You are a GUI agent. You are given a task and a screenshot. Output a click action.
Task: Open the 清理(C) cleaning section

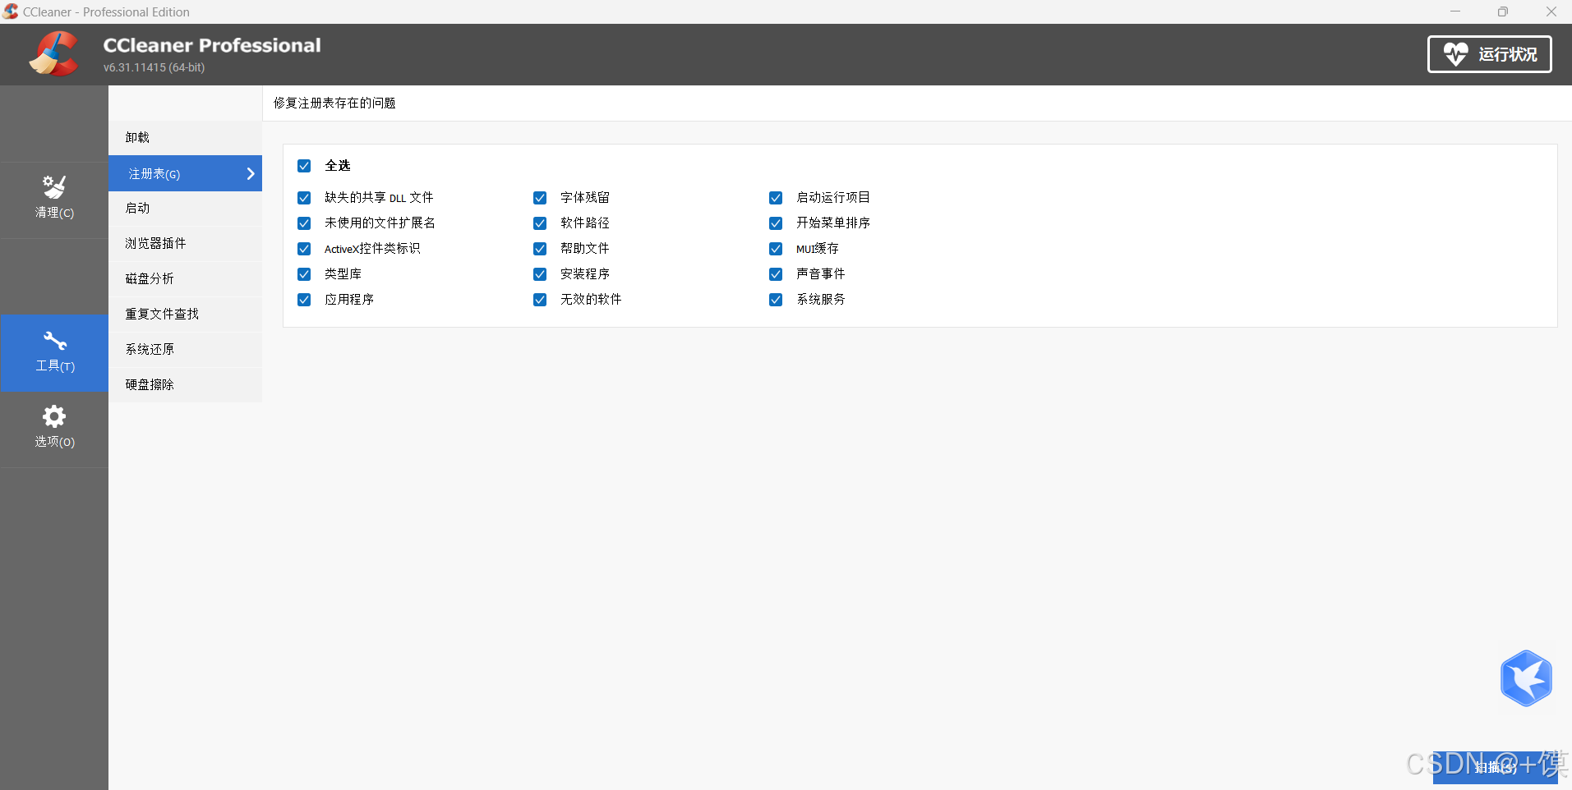point(54,200)
